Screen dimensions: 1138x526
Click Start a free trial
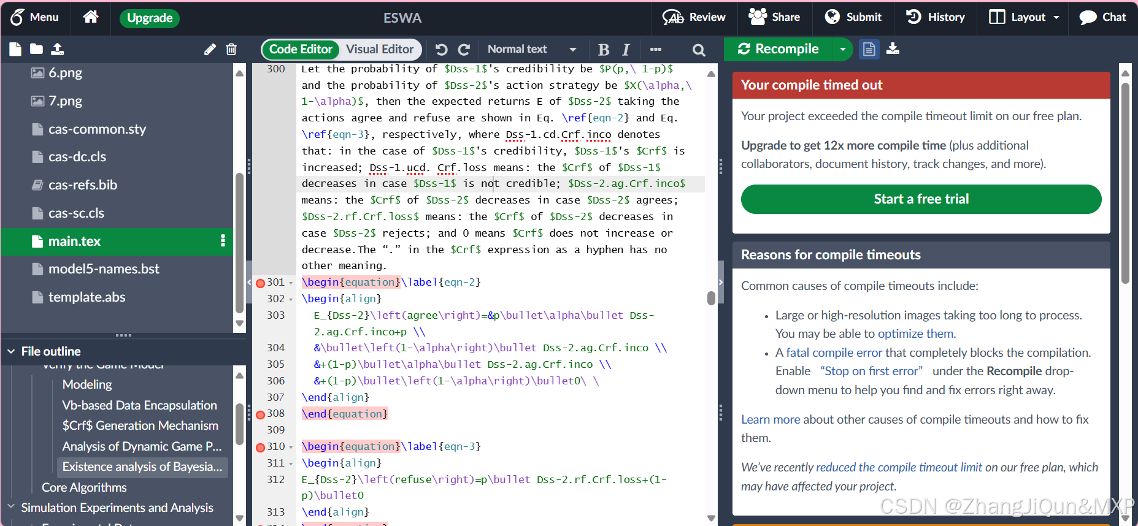(x=921, y=199)
